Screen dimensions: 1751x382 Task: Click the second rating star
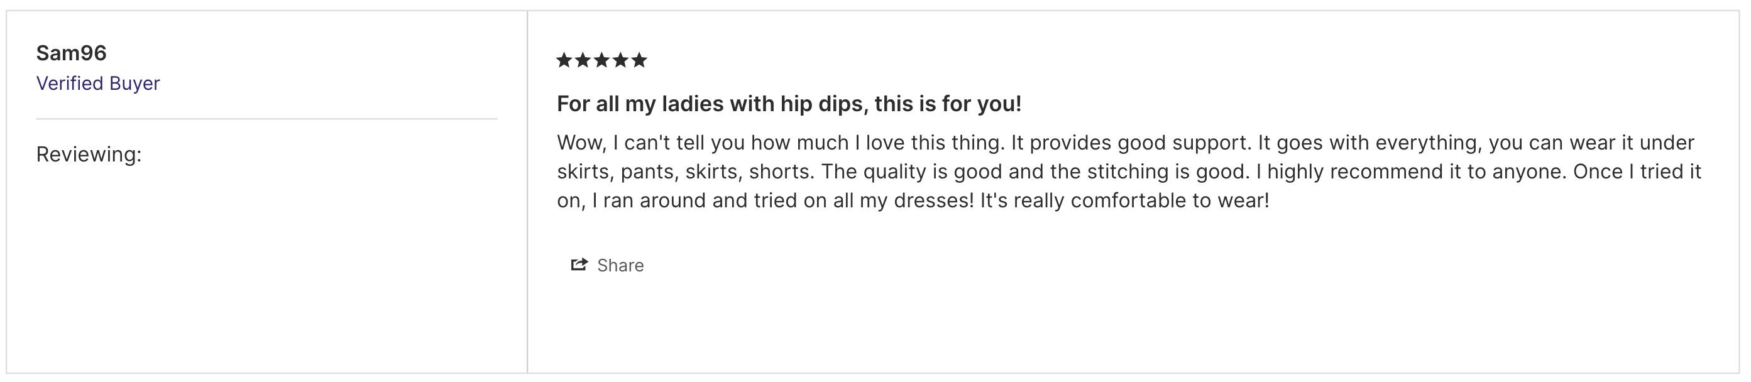pos(583,60)
